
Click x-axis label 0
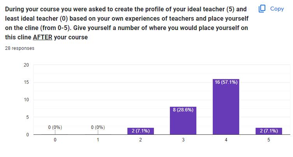55,140
